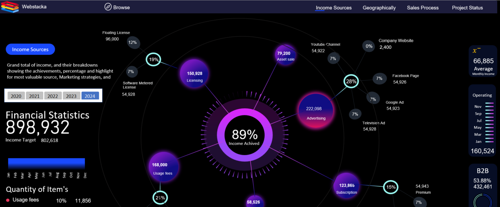Click the Facebook Page label
The height and width of the screenshot is (207, 500).
point(406,76)
